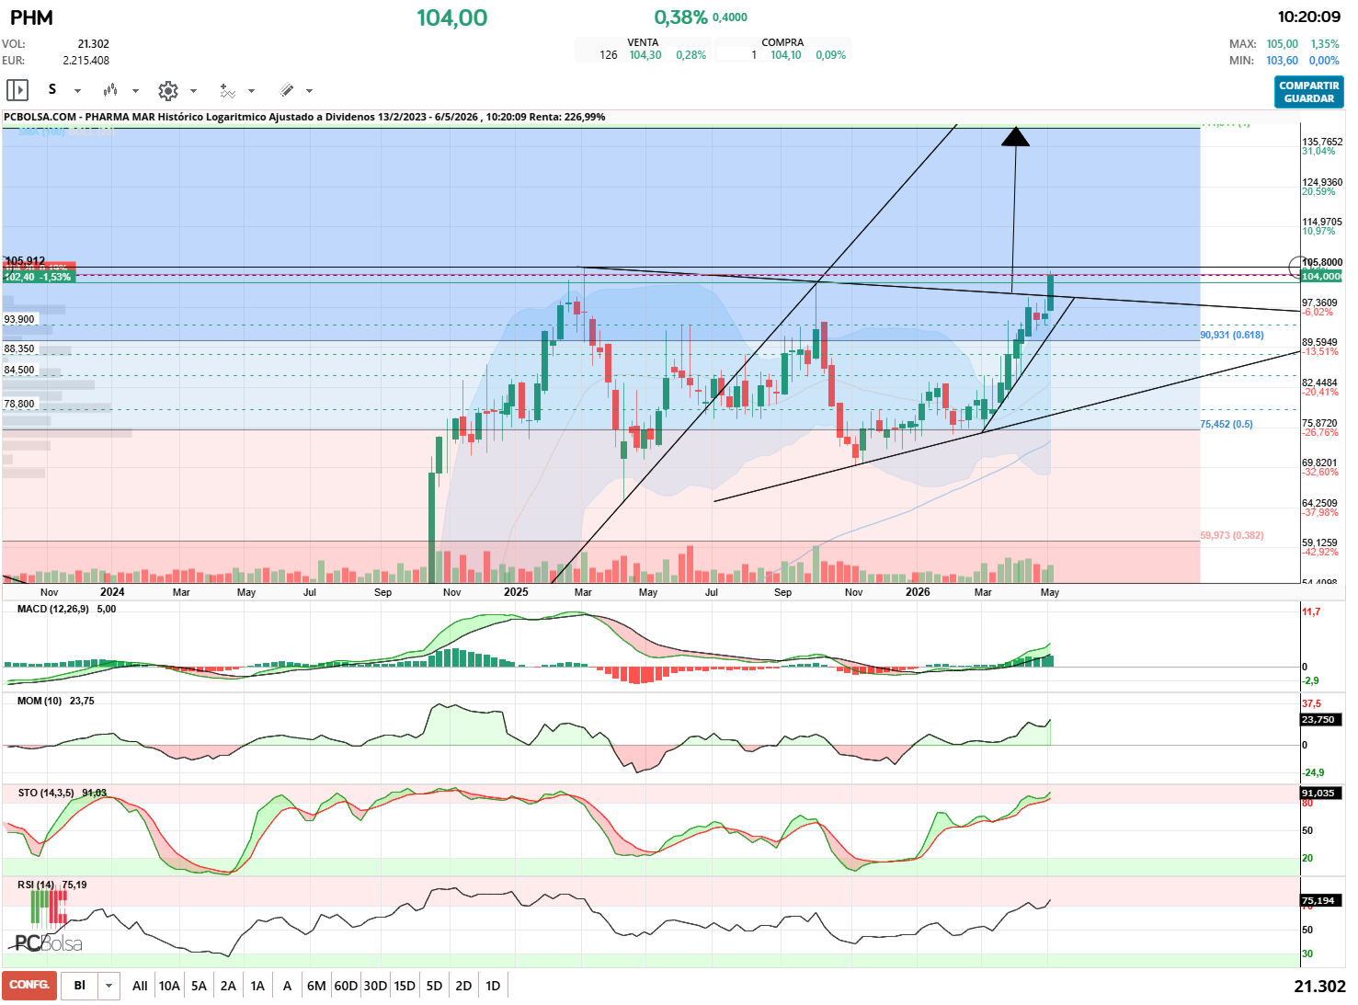The height and width of the screenshot is (1005, 1358).
Task: Click the MOM (10) indicator label
Action: (x=40, y=701)
